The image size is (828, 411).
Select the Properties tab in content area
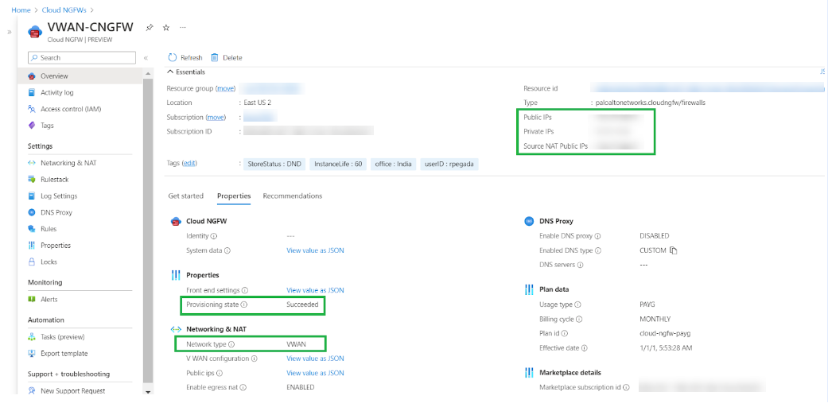[x=234, y=196]
